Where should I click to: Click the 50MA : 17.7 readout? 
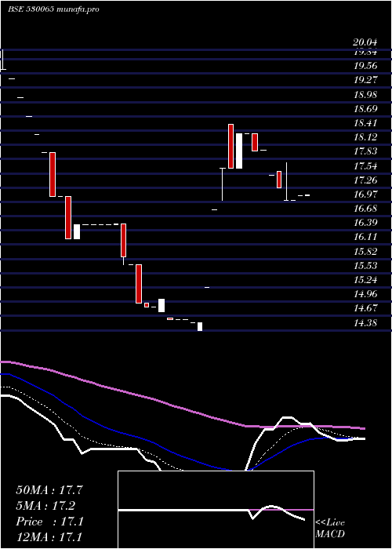(x=49, y=490)
